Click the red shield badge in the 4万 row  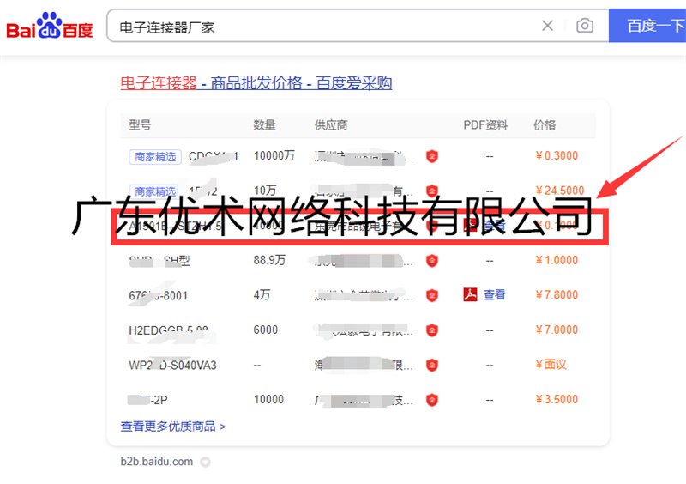point(432,295)
